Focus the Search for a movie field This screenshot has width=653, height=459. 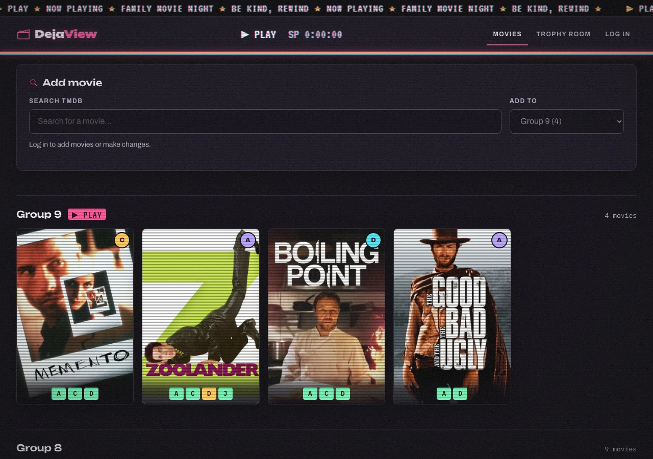(265, 121)
